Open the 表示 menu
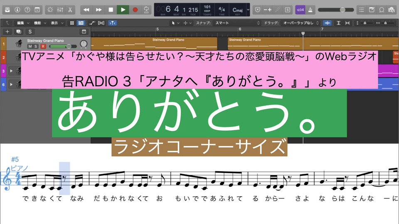Screen dimensions: 399x224 (57, 23)
